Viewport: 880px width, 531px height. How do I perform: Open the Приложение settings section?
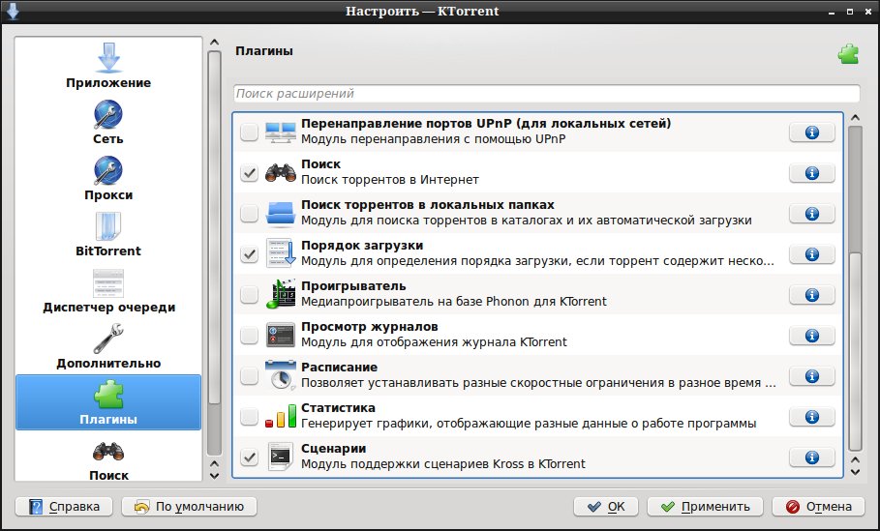click(x=108, y=66)
